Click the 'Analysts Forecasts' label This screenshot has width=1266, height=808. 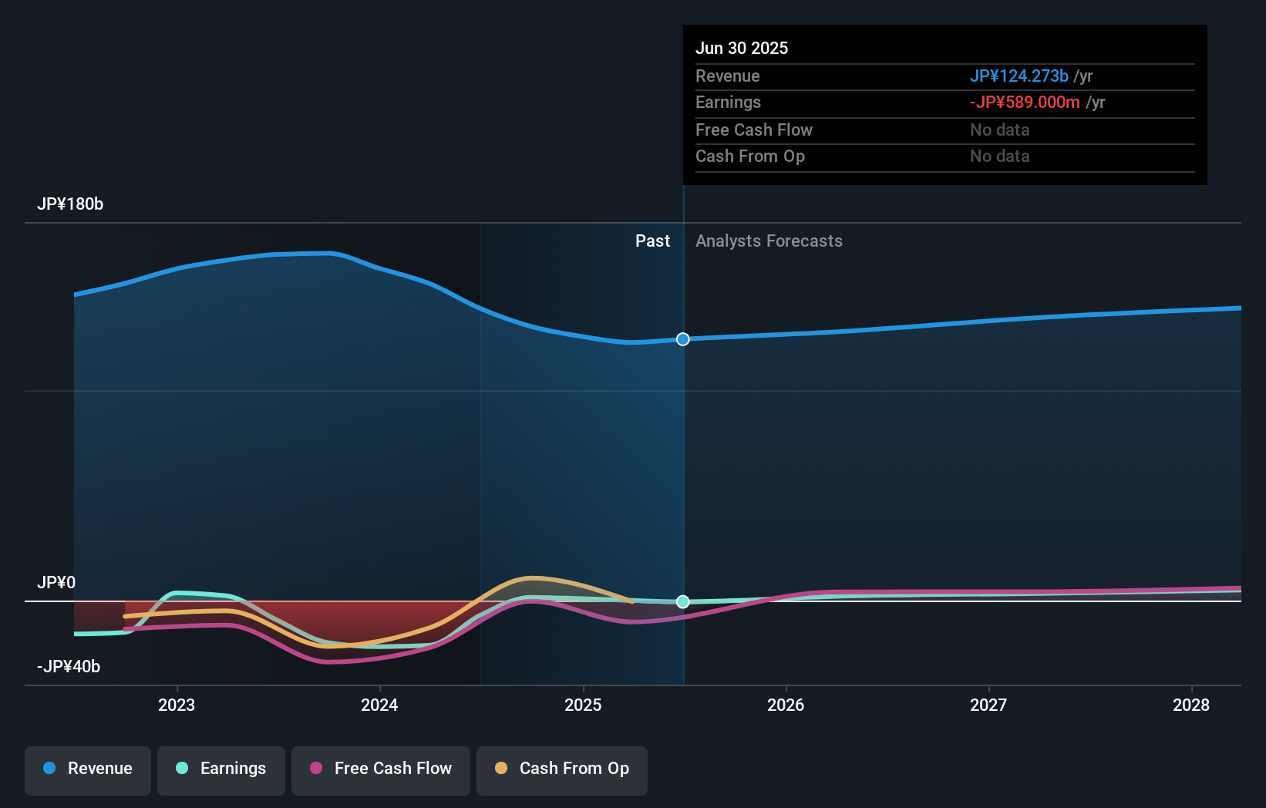click(769, 241)
